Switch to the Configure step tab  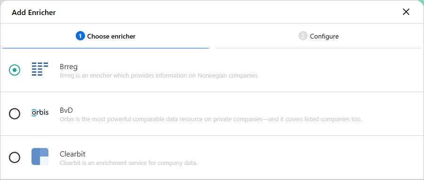tap(319, 36)
